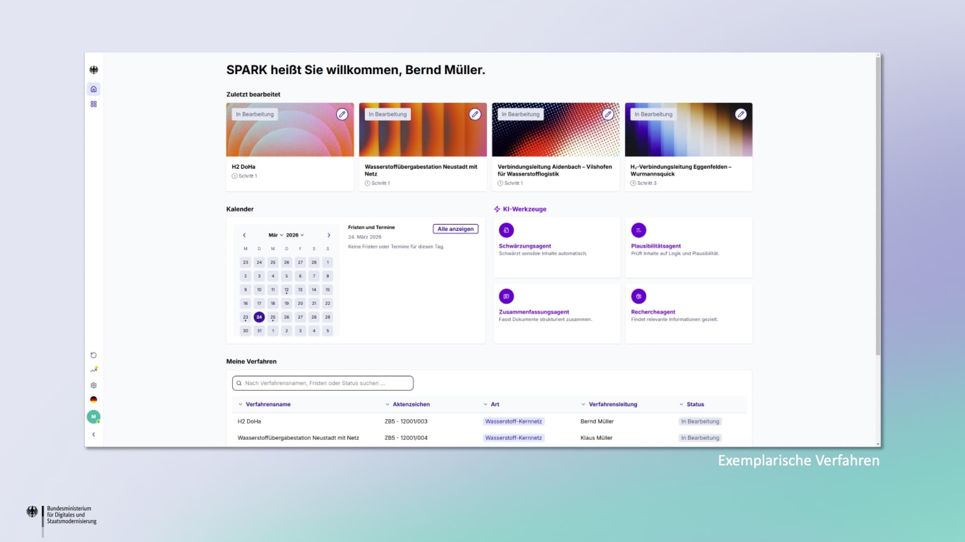Open the month dropdown showing Mär
The width and height of the screenshot is (965, 542).
click(276, 235)
